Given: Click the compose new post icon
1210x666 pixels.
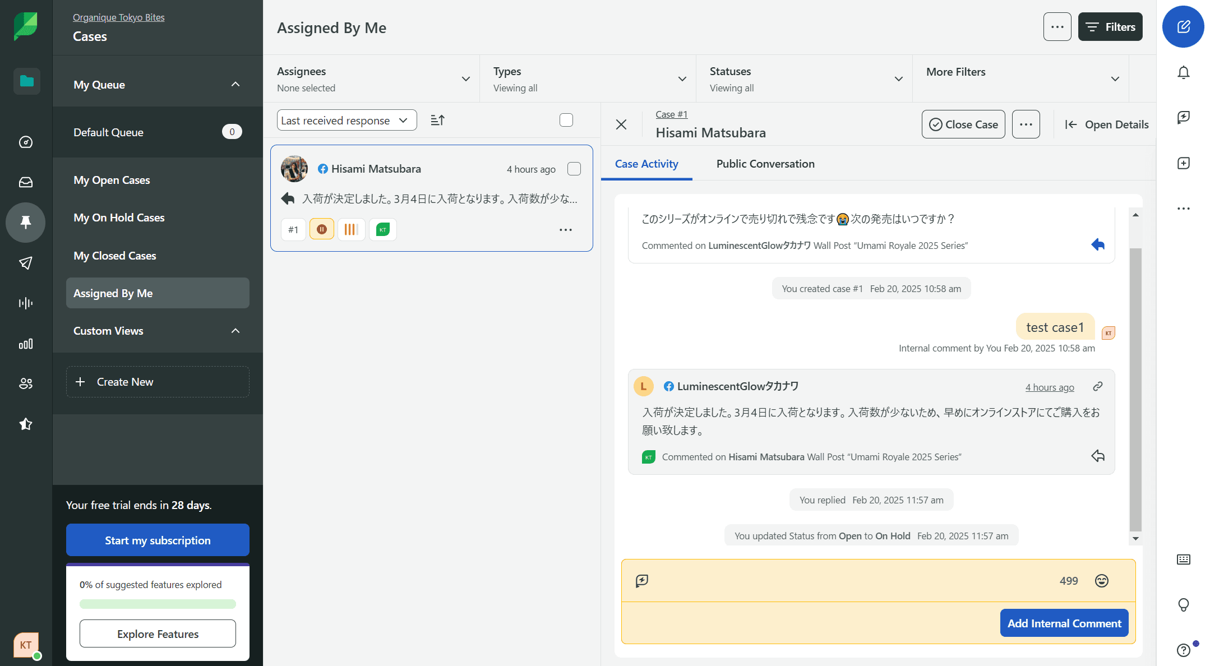Looking at the screenshot, I should tap(1183, 27).
